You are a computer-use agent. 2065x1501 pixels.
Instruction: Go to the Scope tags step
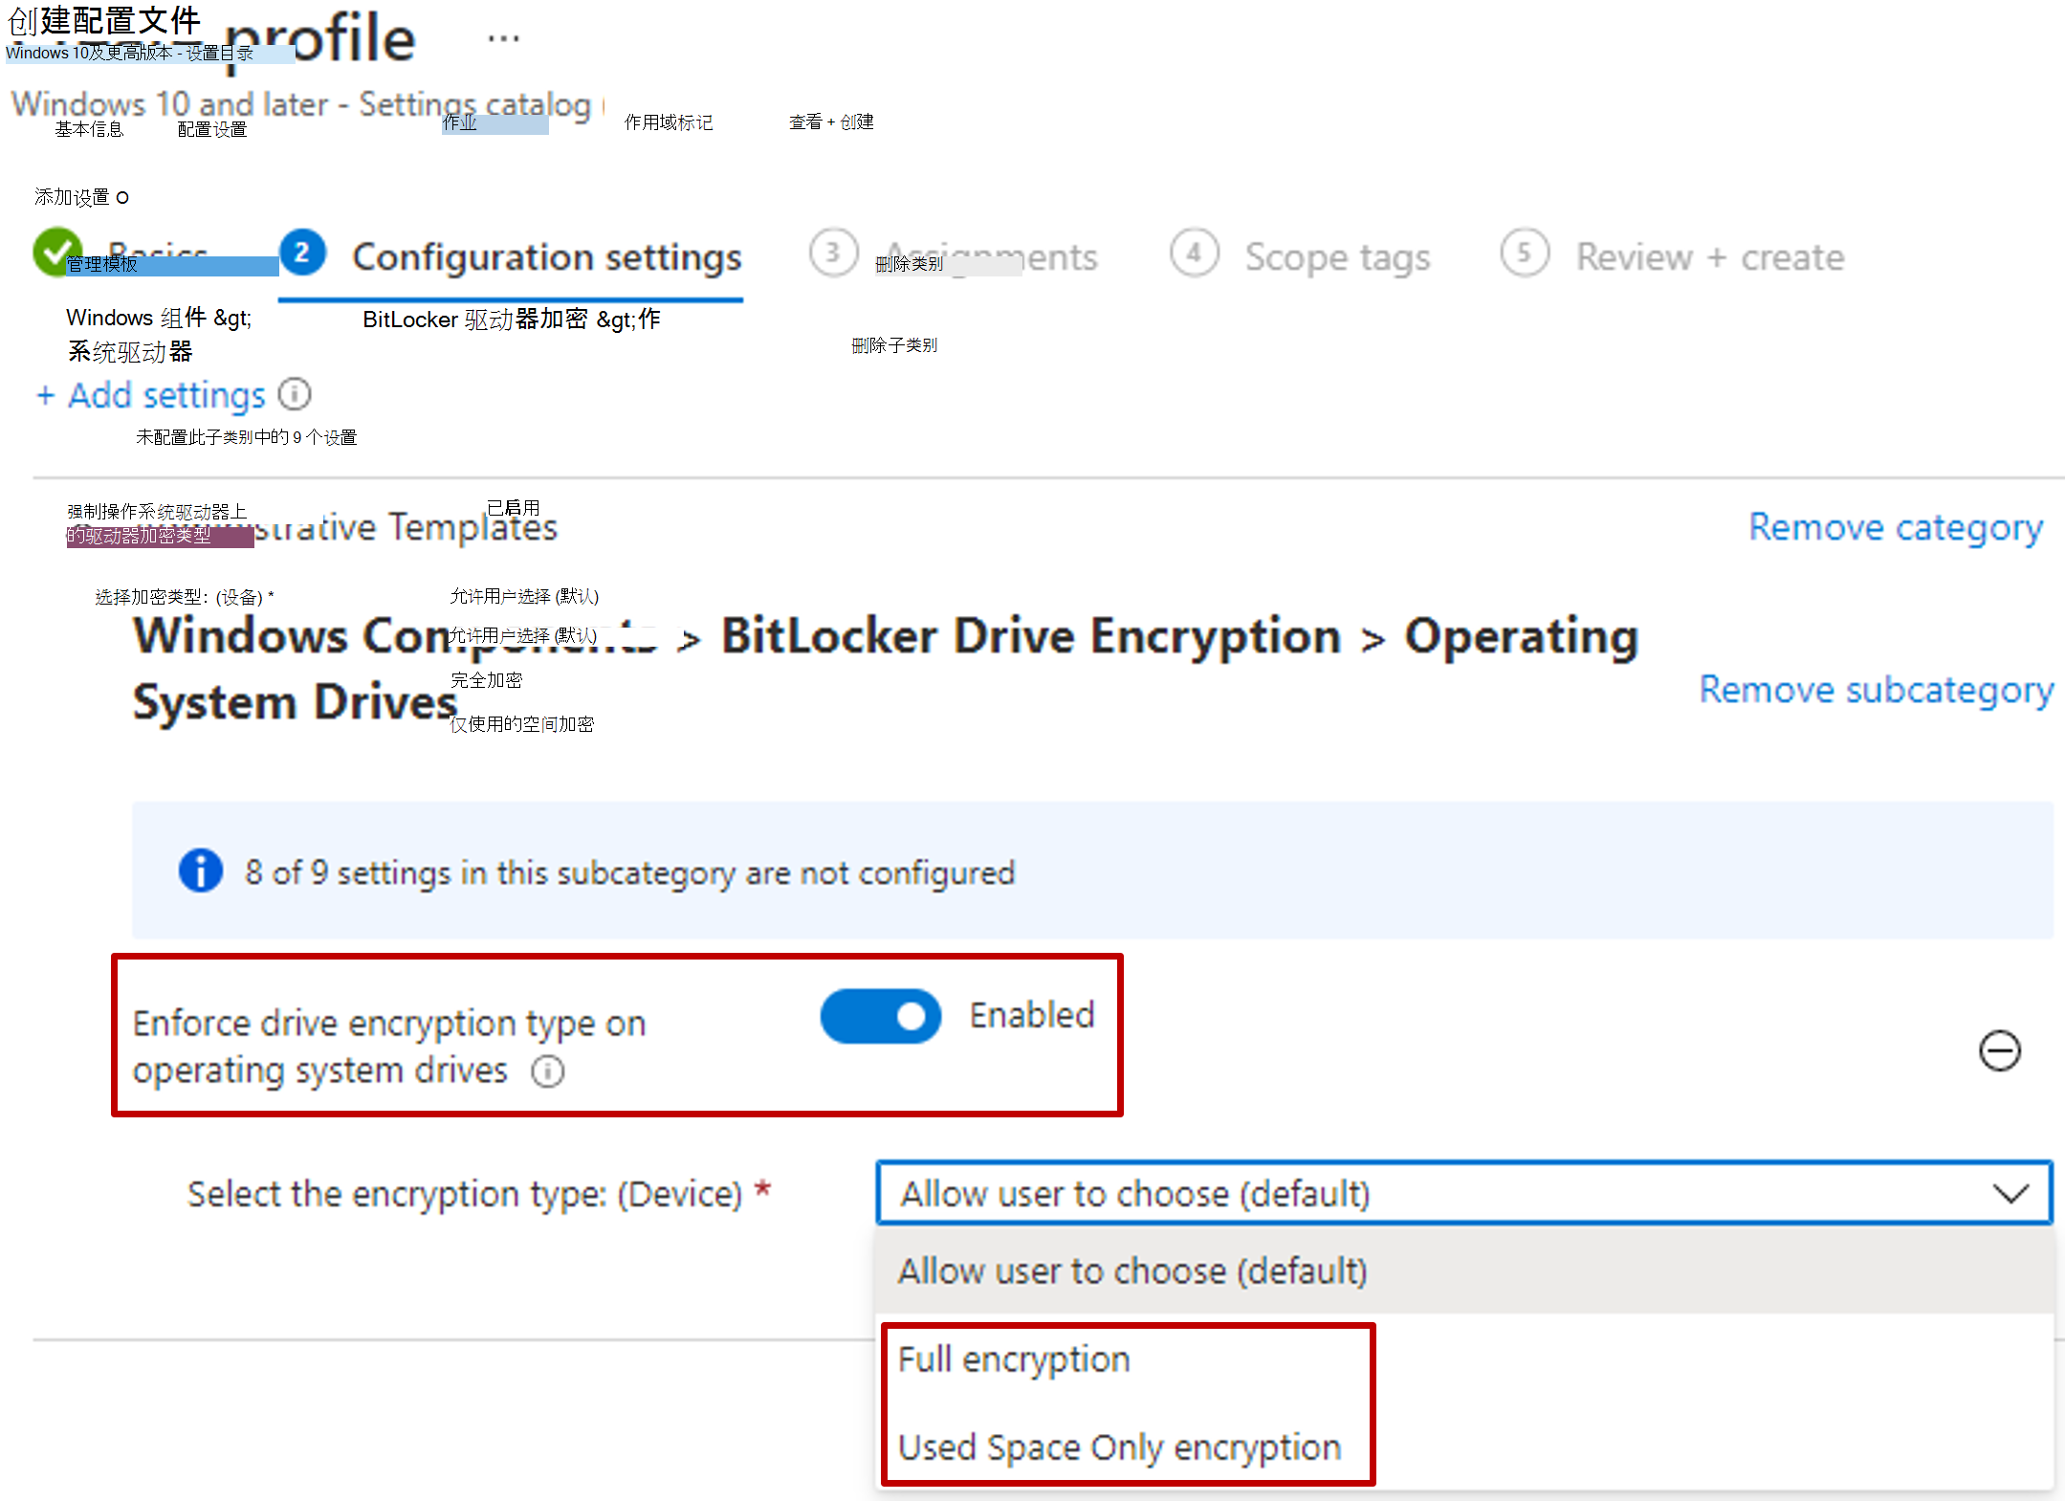1337,257
